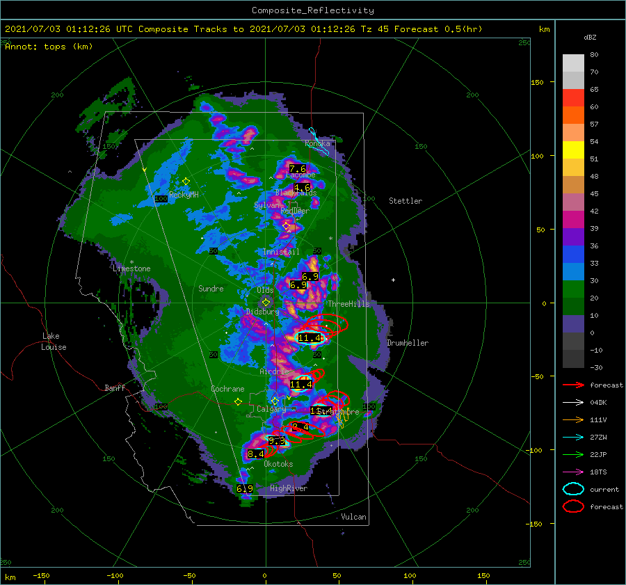Select the 11.4 storm cell below Airdrie
Viewport: 626px width, 585px height.
point(301,385)
